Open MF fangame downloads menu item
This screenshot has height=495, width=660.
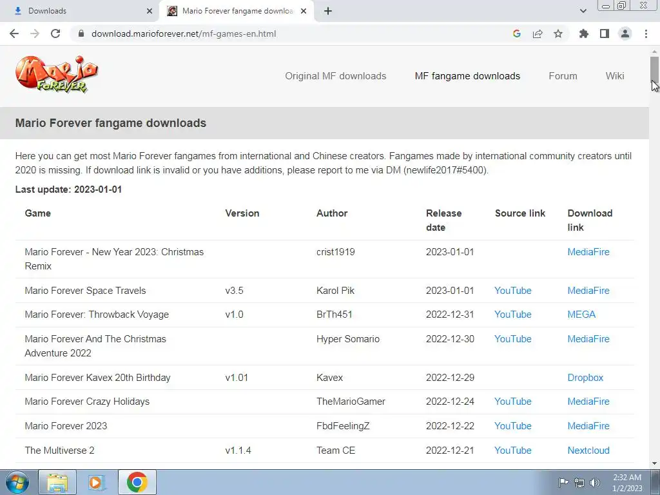467,76
